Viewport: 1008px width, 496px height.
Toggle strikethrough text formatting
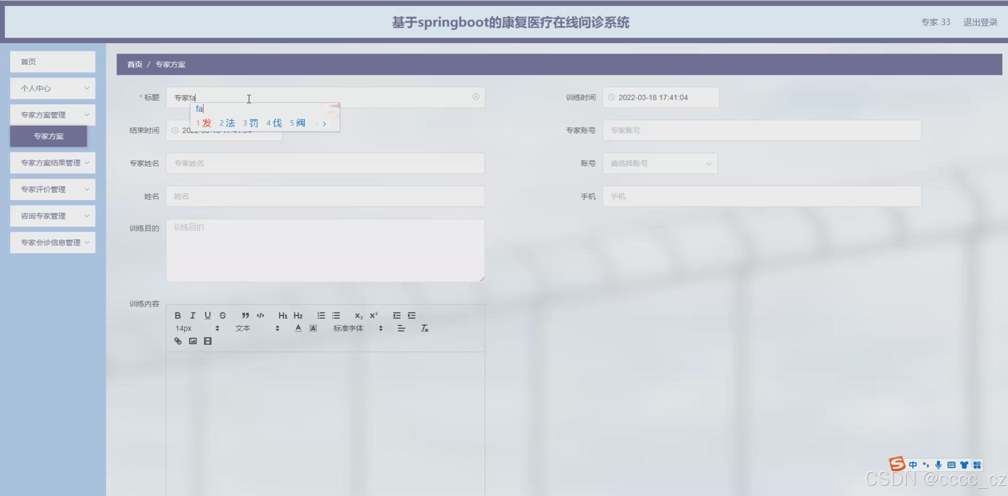(x=223, y=316)
